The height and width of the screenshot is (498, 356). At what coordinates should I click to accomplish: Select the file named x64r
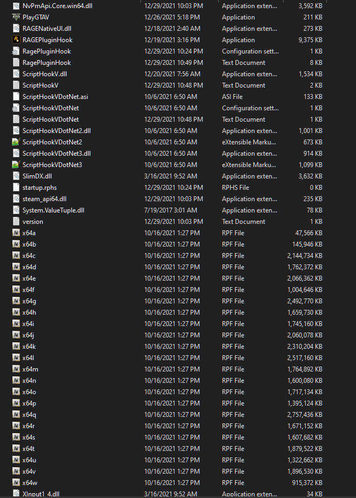coord(29,426)
